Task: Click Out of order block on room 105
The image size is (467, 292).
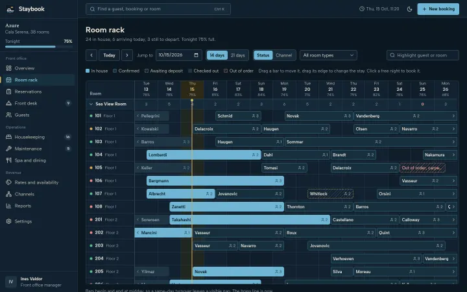Action: [x=422, y=168]
